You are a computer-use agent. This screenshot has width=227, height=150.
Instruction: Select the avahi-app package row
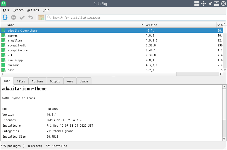pyautogui.click(x=112, y=60)
